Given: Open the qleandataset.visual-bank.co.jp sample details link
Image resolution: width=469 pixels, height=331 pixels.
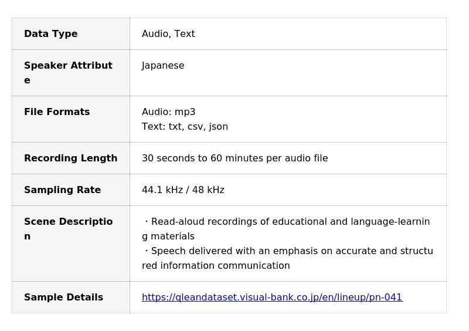Looking at the screenshot, I should click(272, 298).
